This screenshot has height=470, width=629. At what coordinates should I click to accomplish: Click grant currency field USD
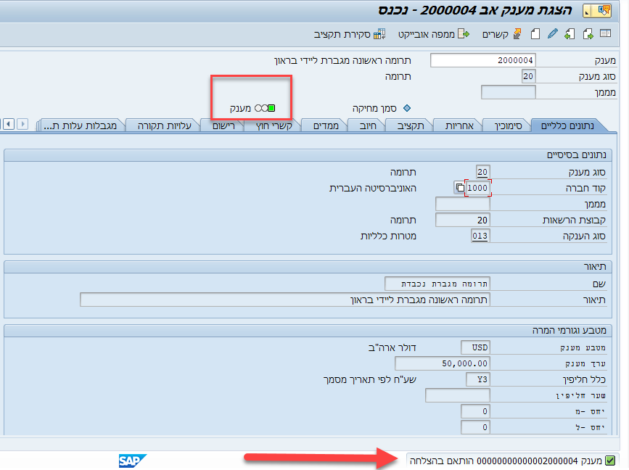point(475,347)
